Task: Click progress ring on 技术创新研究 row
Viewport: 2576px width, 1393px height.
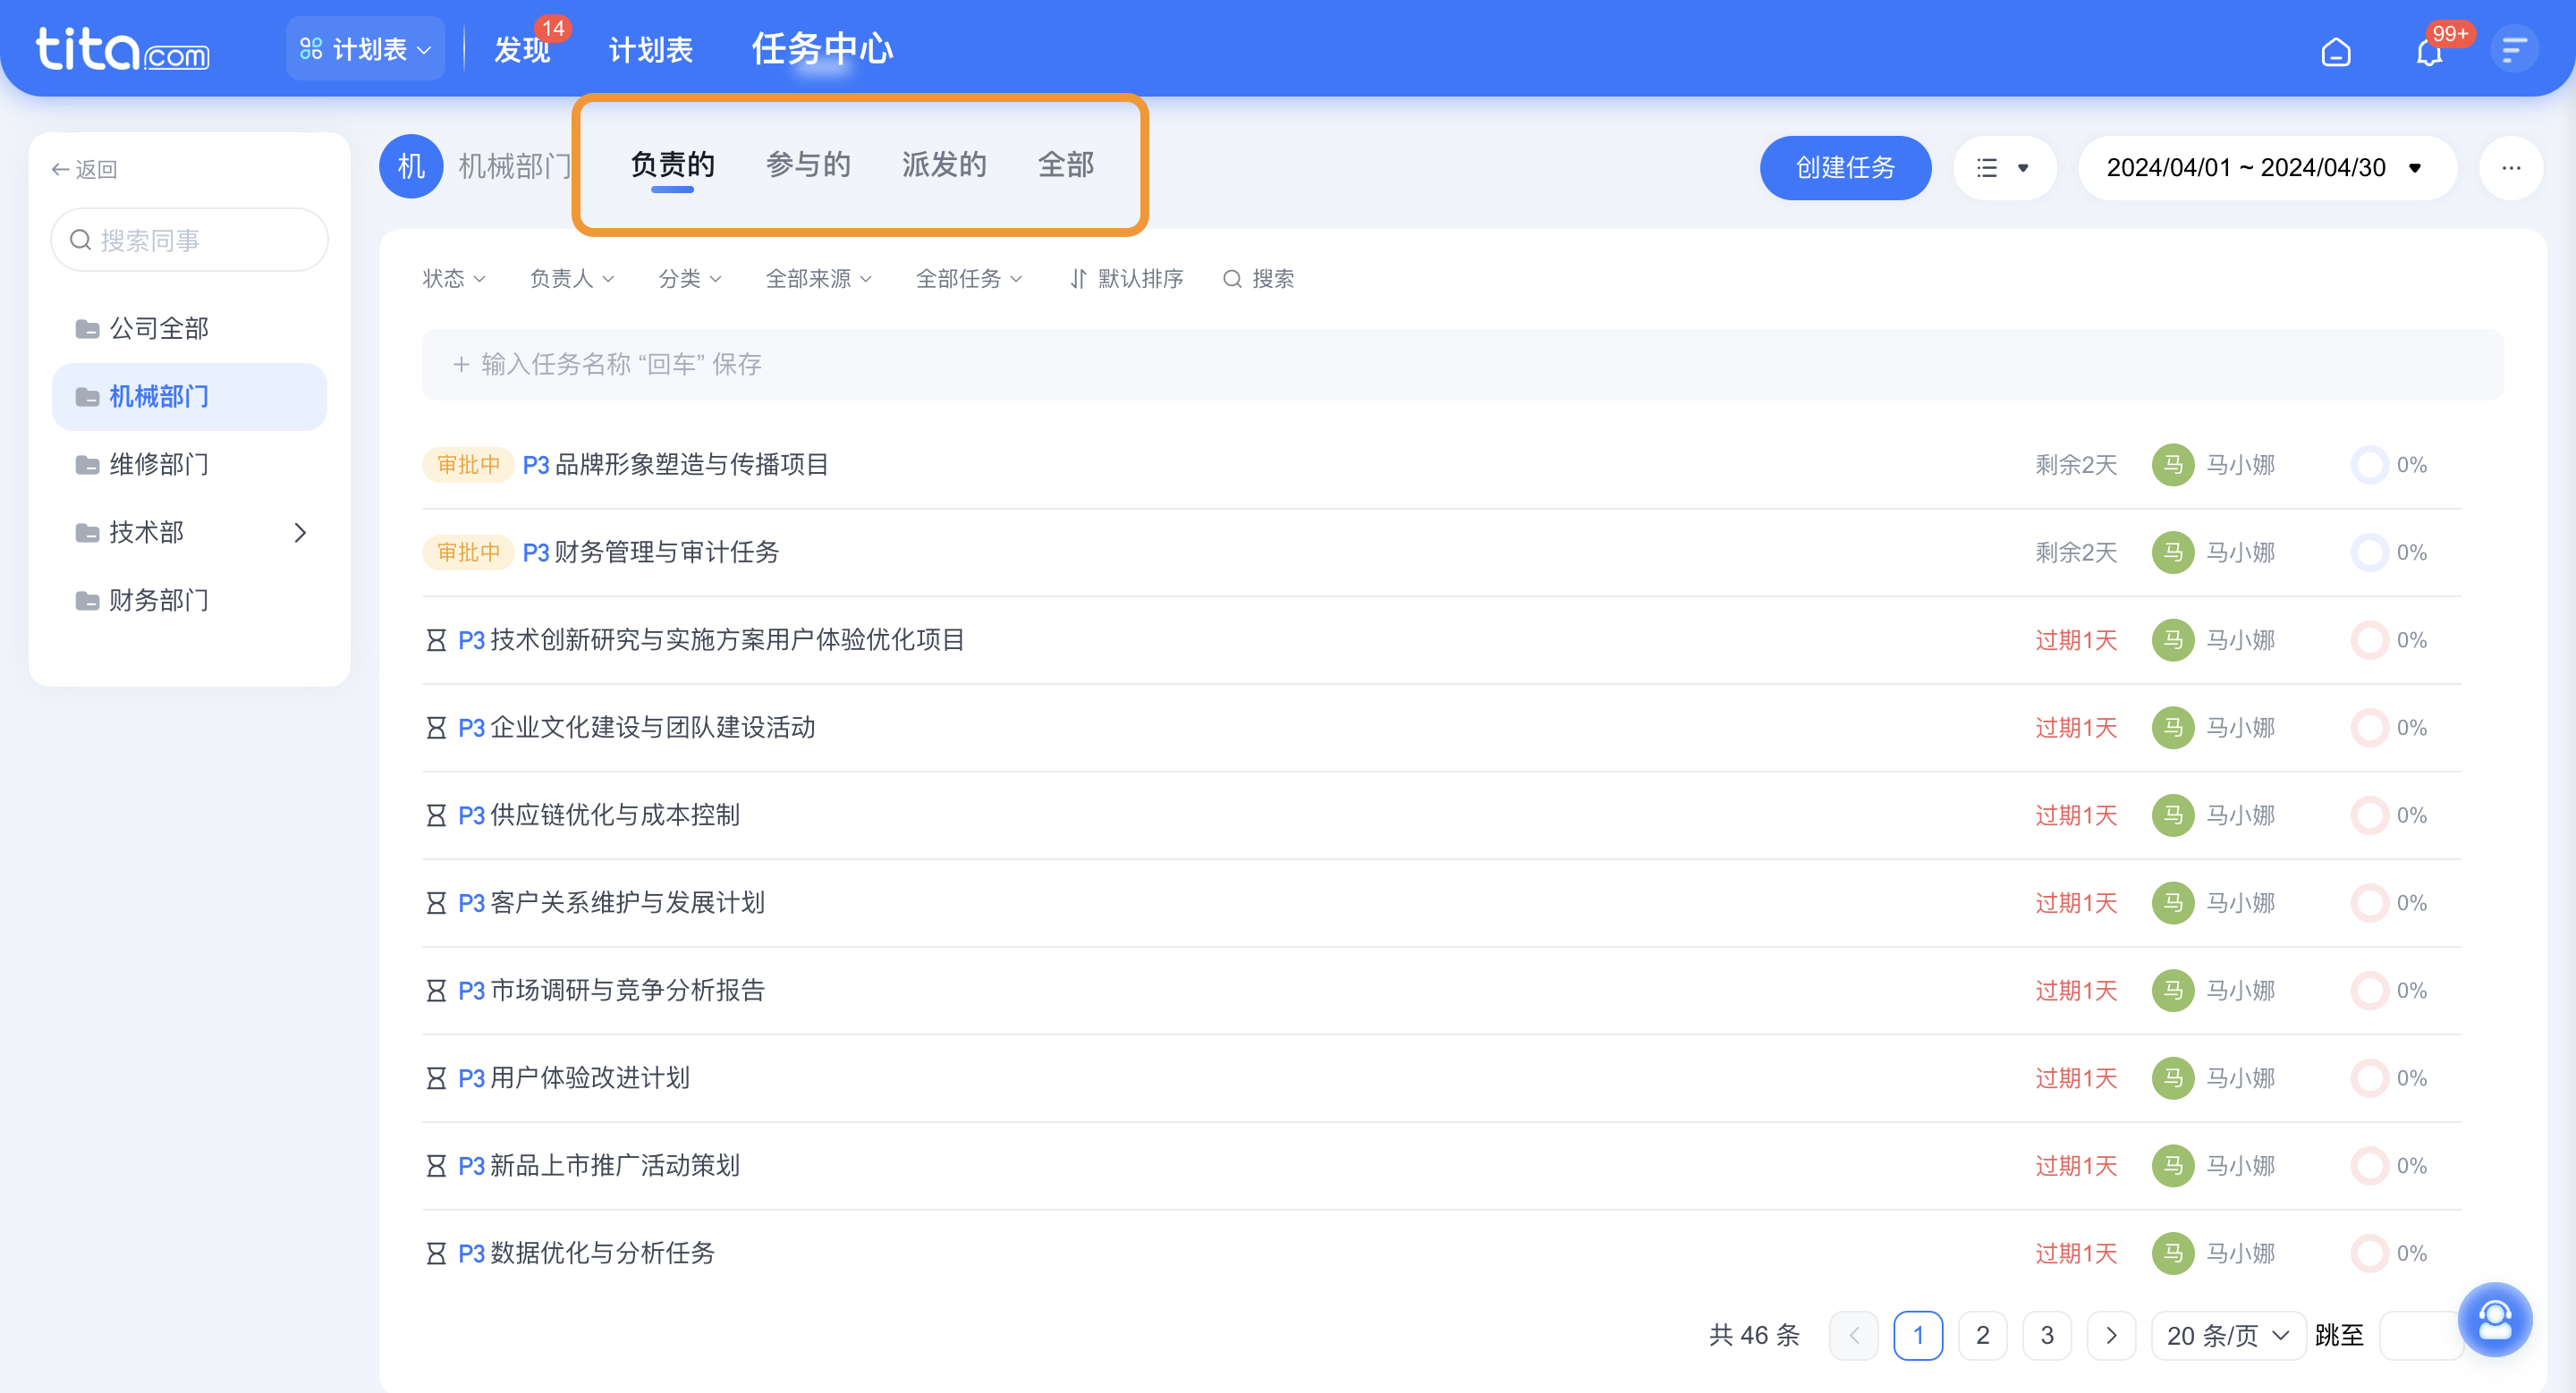Action: tap(2369, 639)
